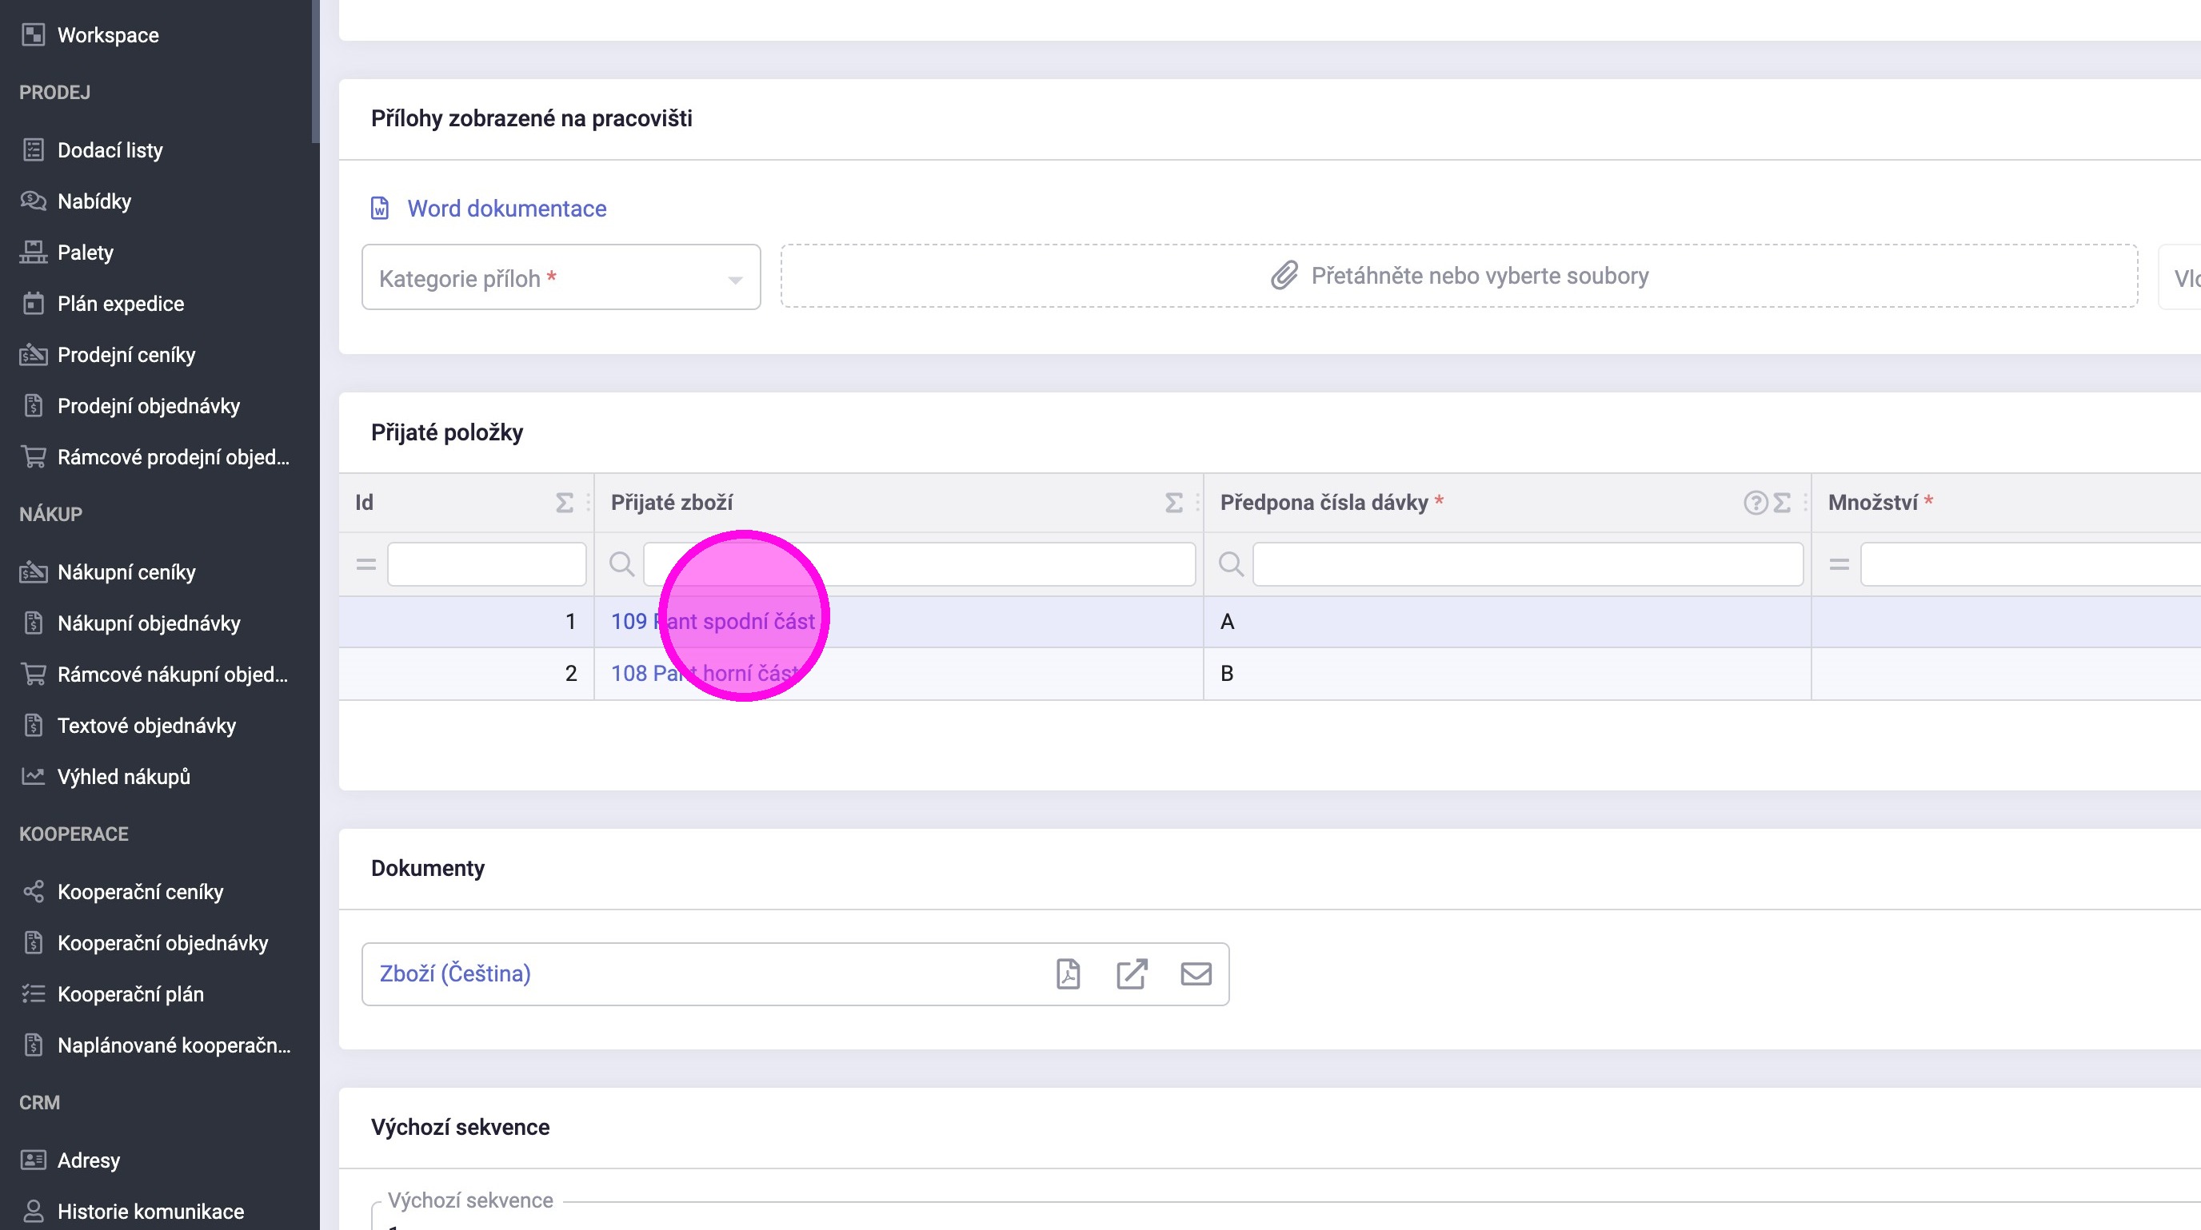Click the equals filter operator in Id column
This screenshot has height=1230, width=2201.
366,564
